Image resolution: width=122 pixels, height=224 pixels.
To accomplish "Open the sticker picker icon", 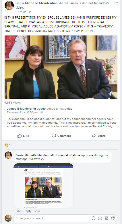I will coord(113,218).
